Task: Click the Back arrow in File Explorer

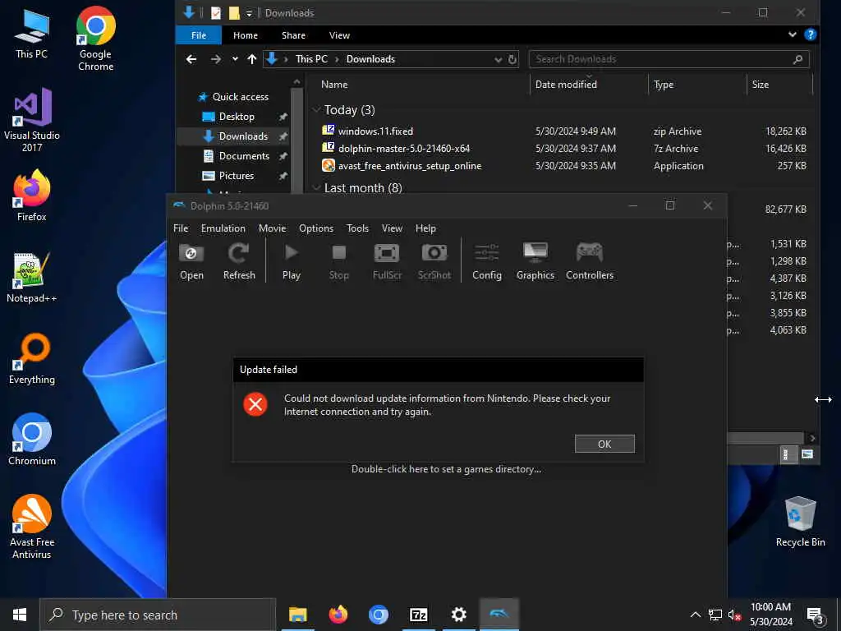Action: pyautogui.click(x=191, y=59)
